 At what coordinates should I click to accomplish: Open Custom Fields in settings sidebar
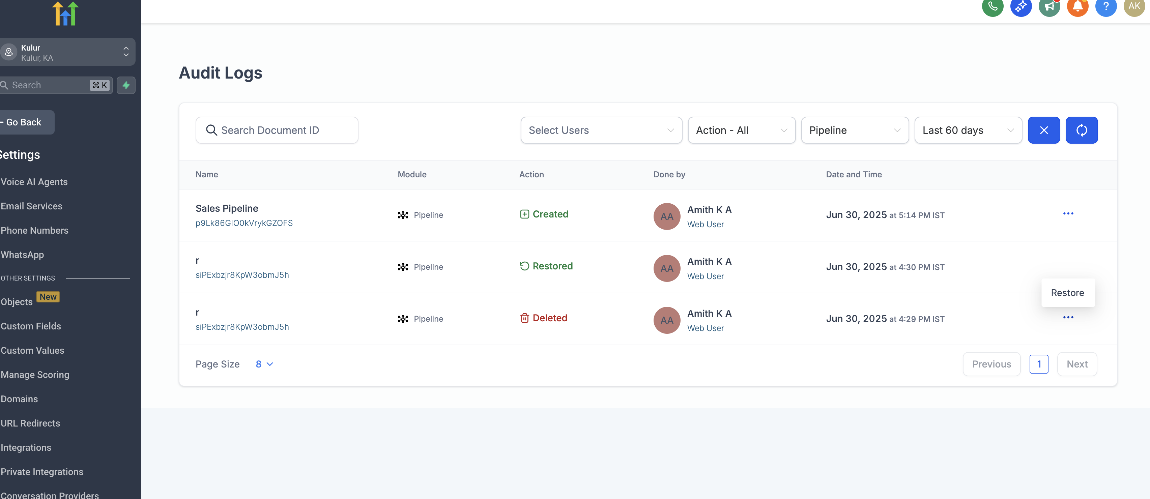(31, 326)
